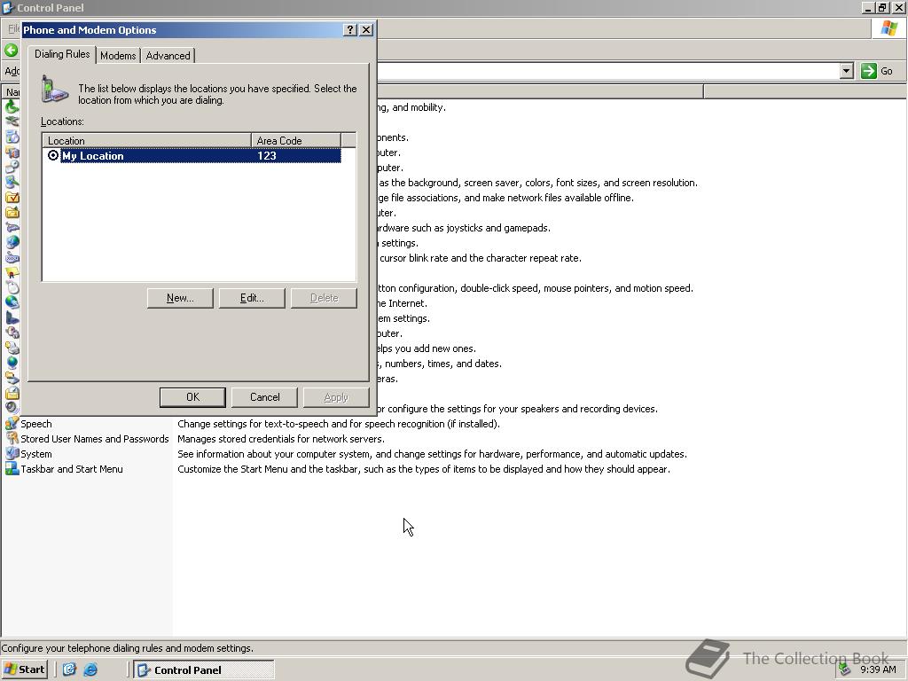
Task: Open Mouse icon in Control Panel list
Action: (12, 288)
